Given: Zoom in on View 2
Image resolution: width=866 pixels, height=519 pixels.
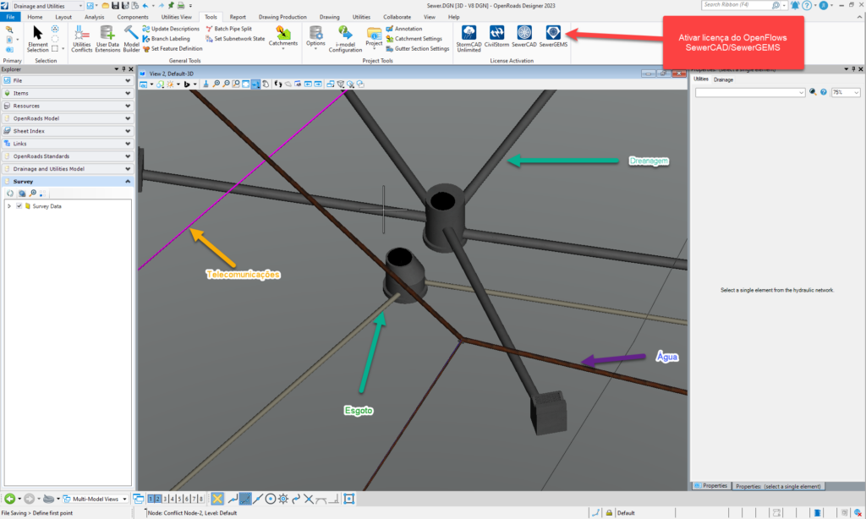Looking at the screenshot, I should (x=216, y=84).
